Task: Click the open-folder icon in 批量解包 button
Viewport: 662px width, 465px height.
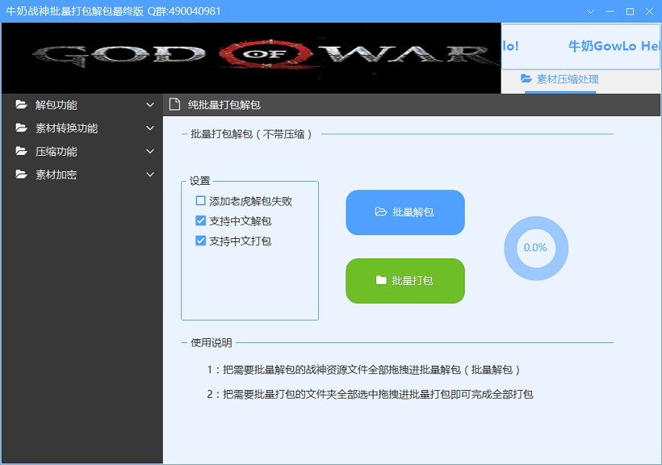Action: pos(381,212)
